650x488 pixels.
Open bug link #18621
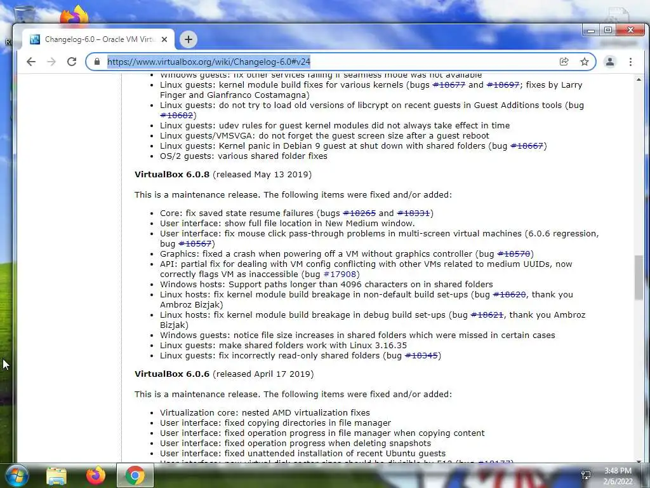tap(487, 315)
